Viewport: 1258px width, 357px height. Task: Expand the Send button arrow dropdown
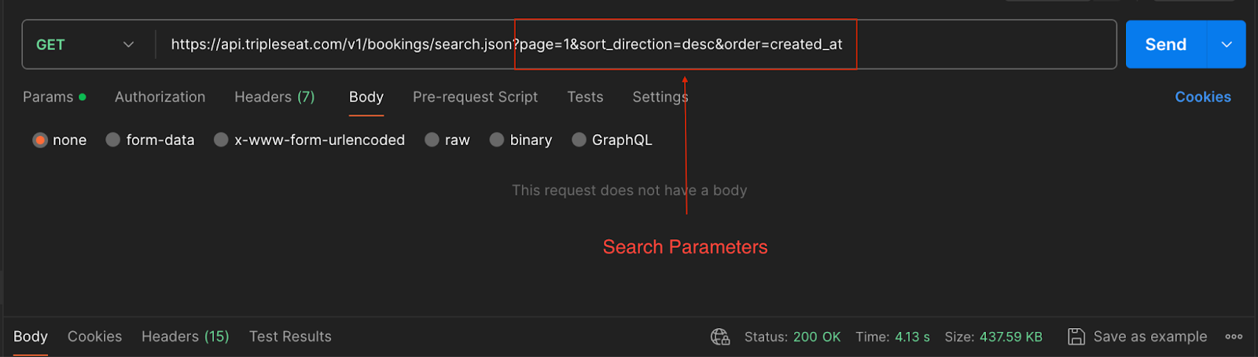[1226, 45]
